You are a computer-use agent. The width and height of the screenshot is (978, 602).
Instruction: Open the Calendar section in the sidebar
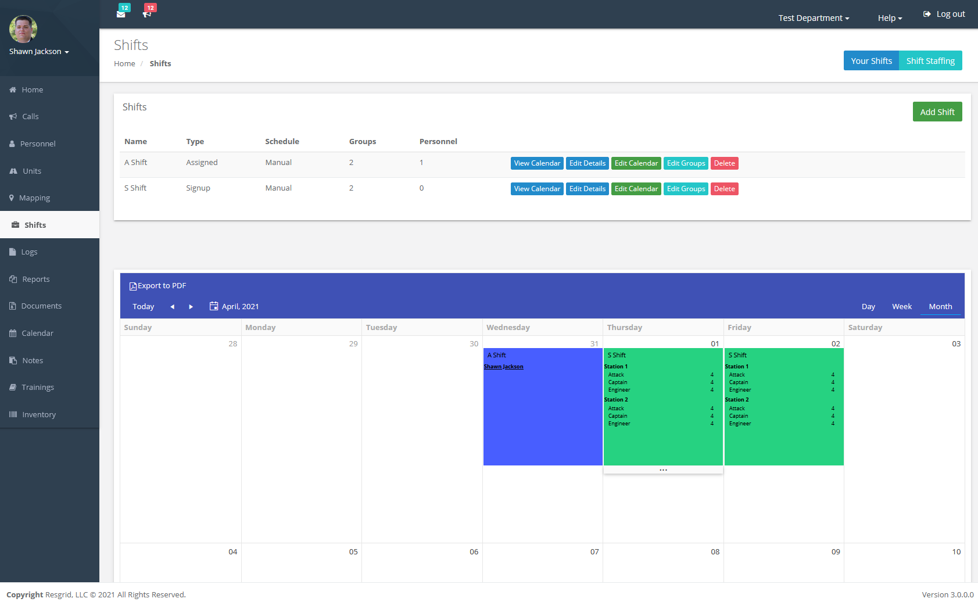point(38,333)
